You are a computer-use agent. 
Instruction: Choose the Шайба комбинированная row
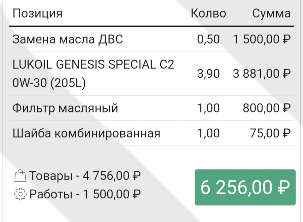click(151, 133)
